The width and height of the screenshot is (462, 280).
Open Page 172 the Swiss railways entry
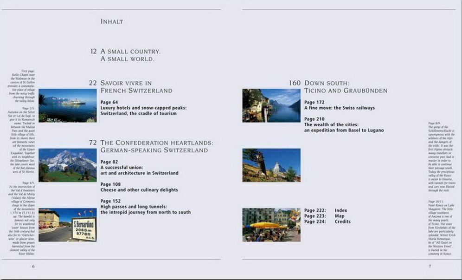(340, 105)
